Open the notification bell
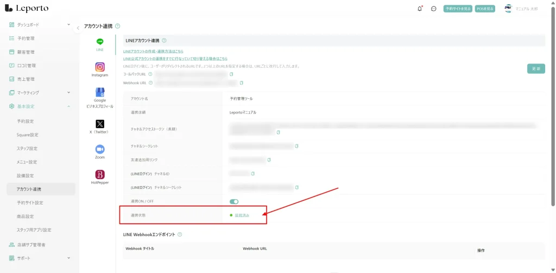Image resolution: width=556 pixels, height=273 pixels. (x=420, y=9)
